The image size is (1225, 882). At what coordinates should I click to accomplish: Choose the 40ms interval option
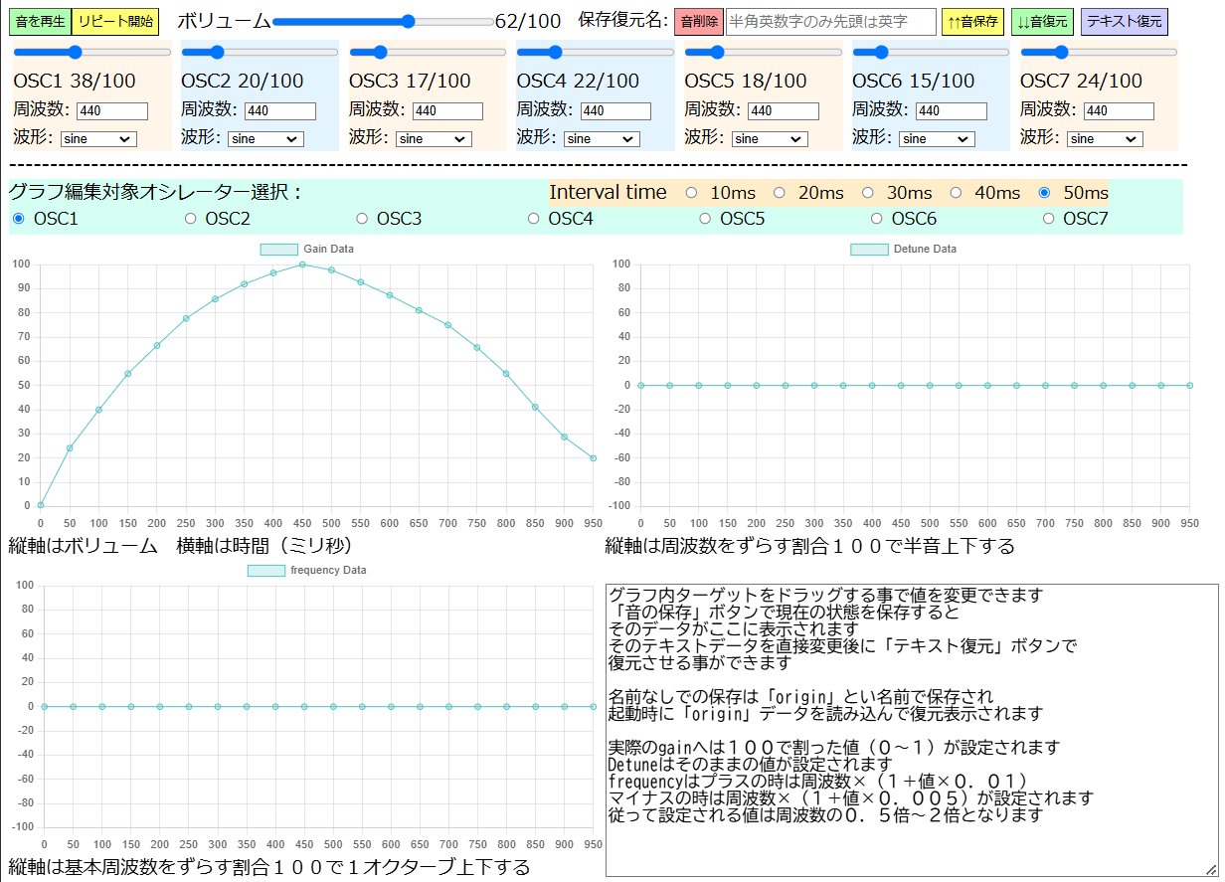coord(956,192)
